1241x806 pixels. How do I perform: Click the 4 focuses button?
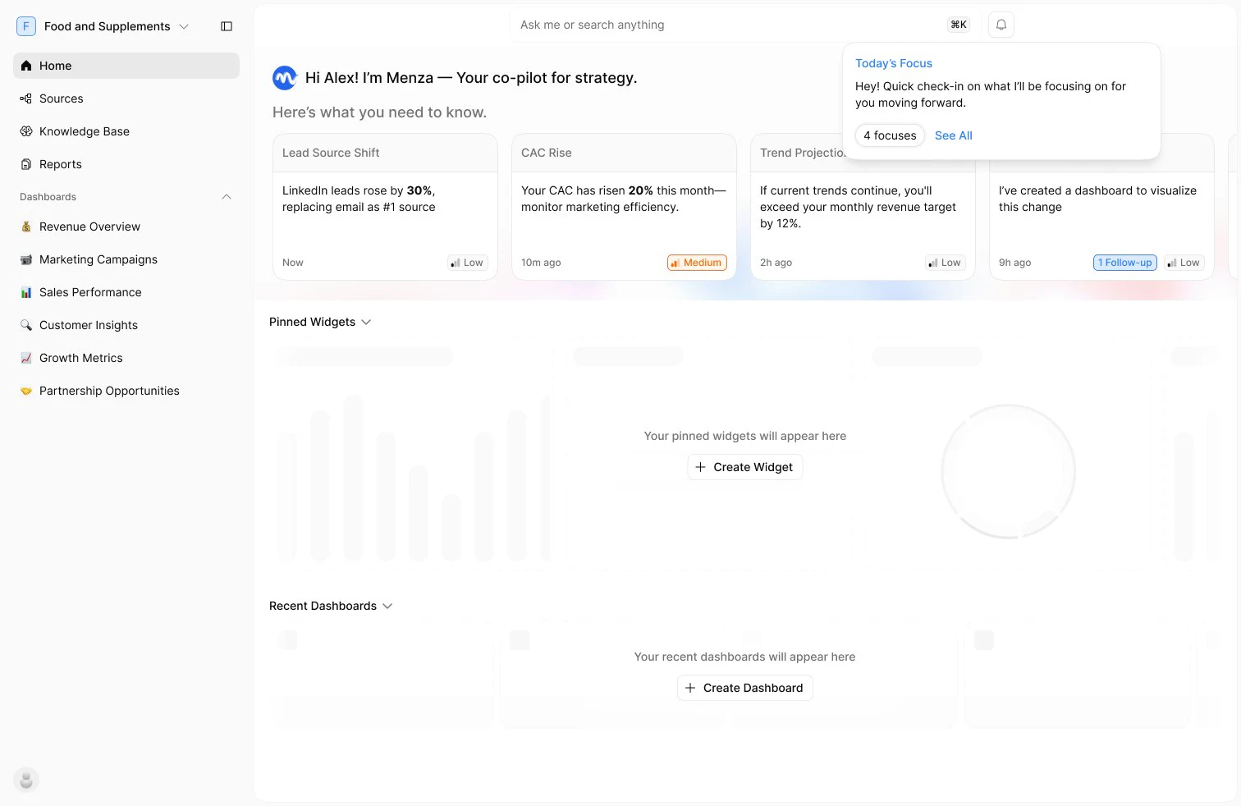point(890,135)
